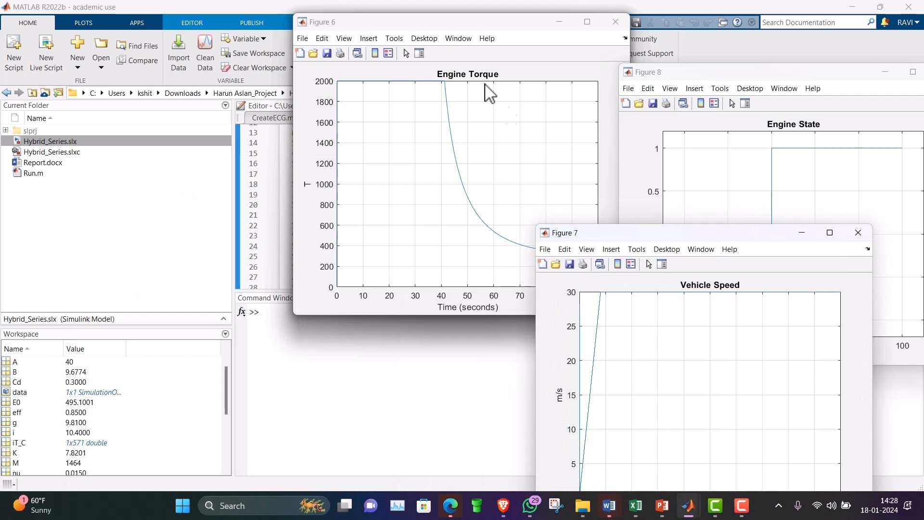Screen dimensions: 924x520
Task: Toggle Insert Legend icon in Figure 7
Action: coord(631,264)
